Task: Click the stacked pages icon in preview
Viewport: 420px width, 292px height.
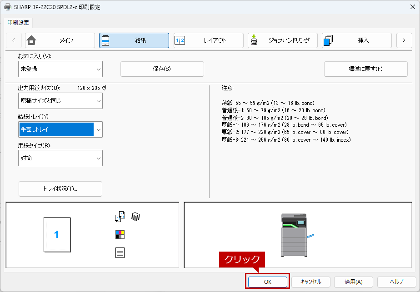Action: (135, 217)
